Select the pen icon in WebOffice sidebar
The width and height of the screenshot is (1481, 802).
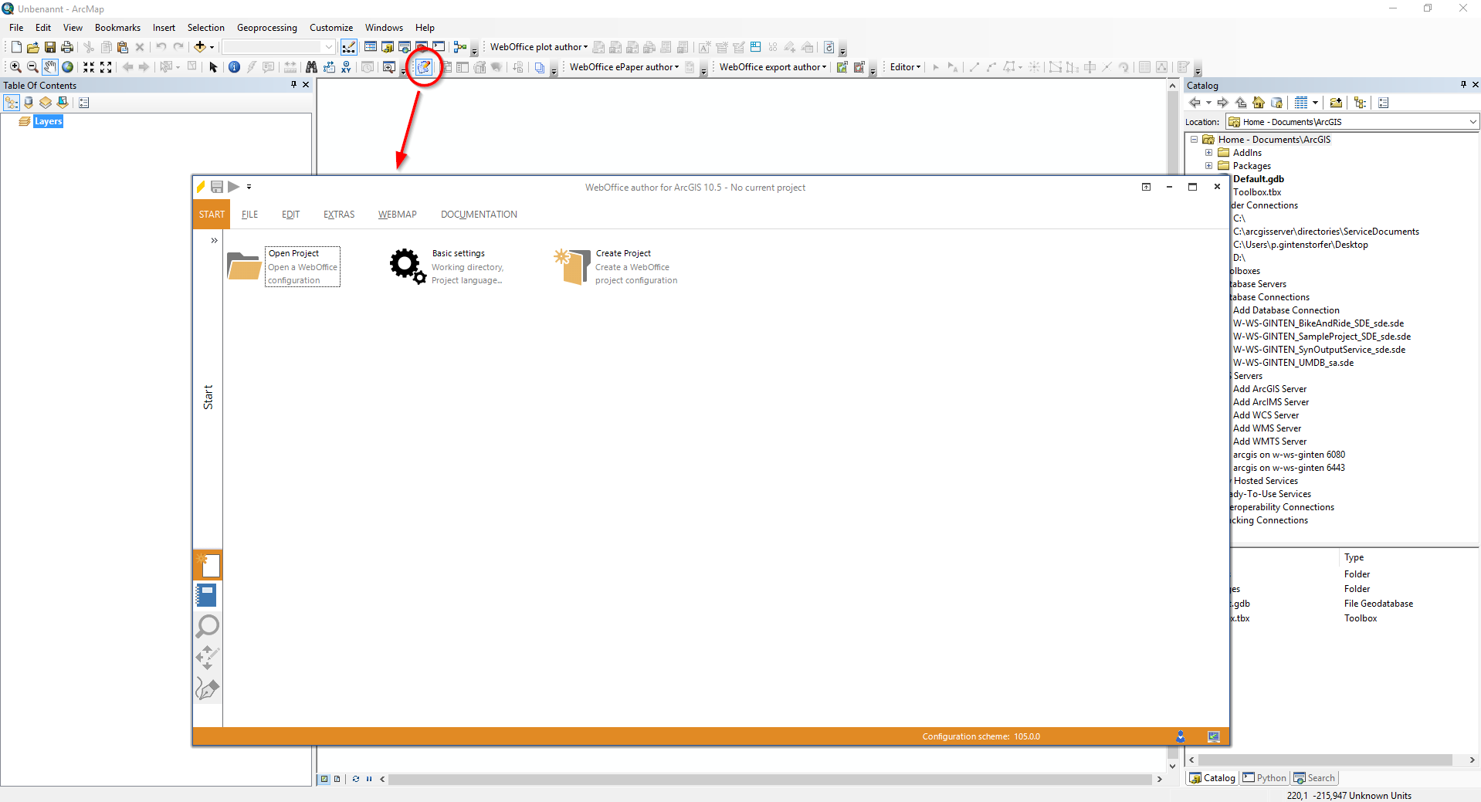(x=206, y=689)
